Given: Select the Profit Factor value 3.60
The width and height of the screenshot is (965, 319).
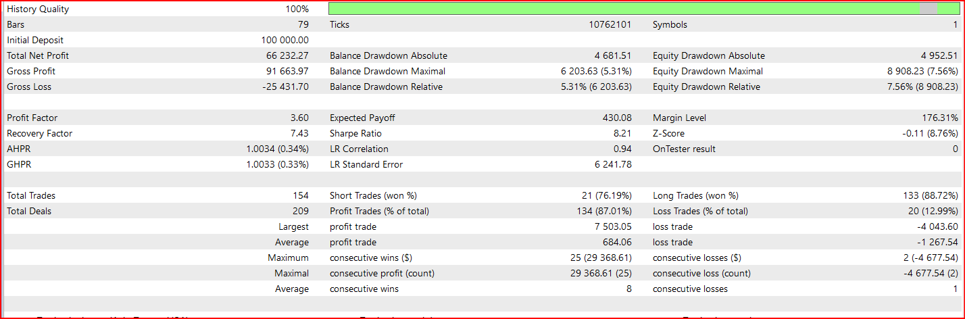Looking at the screenshot, I should click(x=299, y=118).
